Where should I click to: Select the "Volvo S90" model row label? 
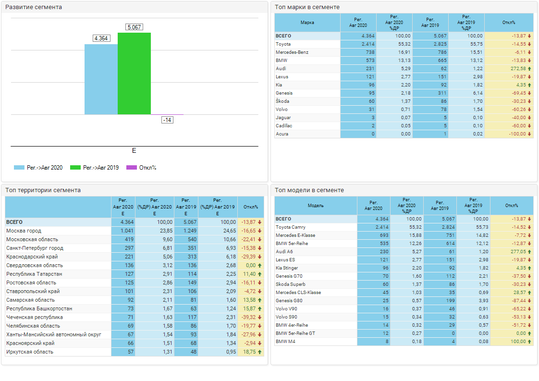286,317
